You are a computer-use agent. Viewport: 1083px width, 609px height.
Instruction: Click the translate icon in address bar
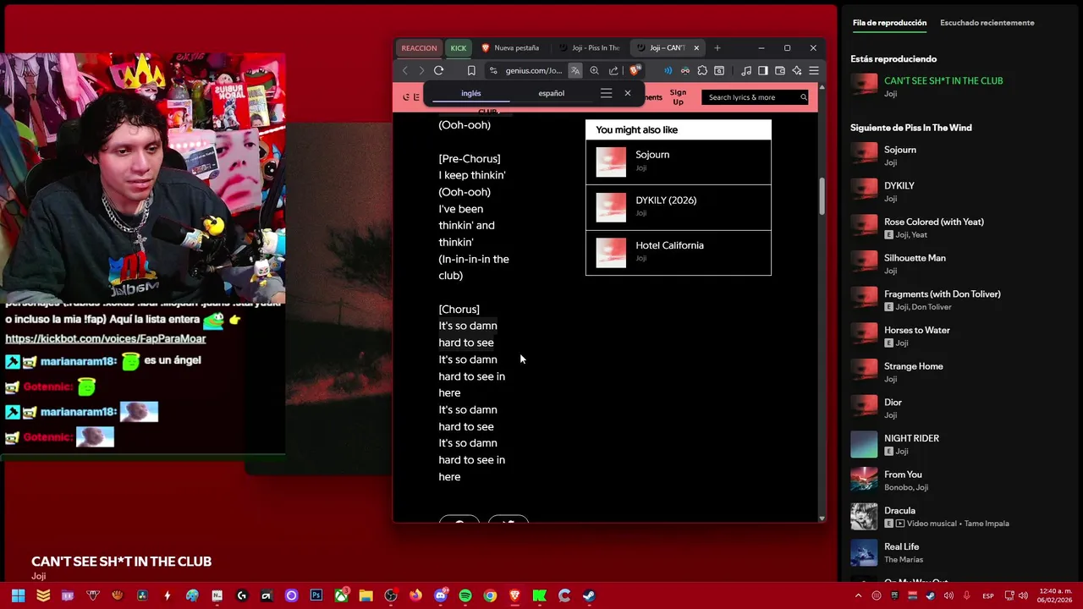(575, 70)
